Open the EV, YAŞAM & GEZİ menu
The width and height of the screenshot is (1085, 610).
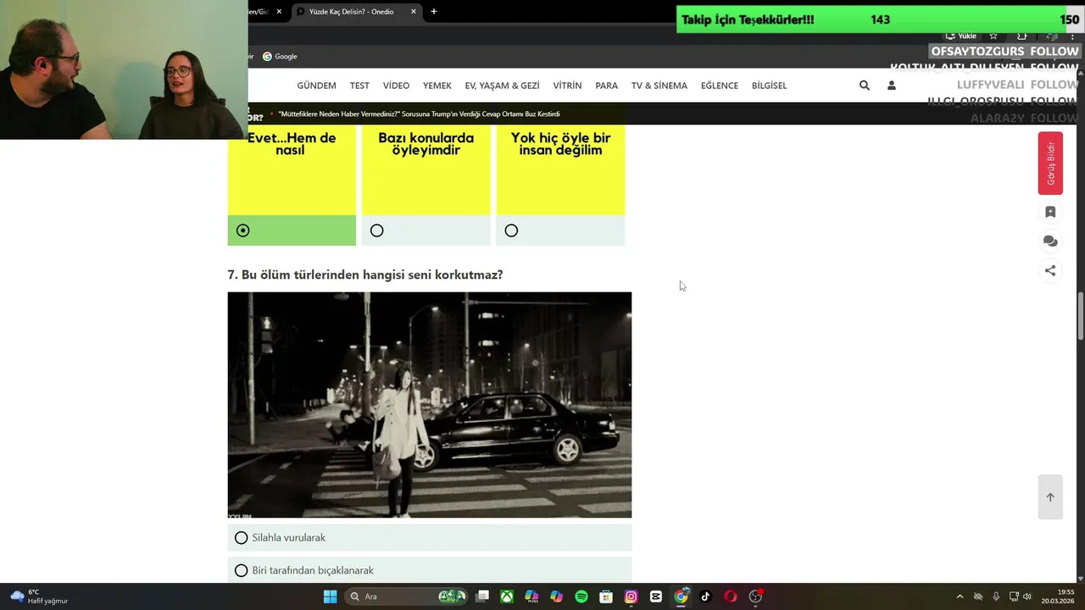pyautogui.click(x=502, y=86)
